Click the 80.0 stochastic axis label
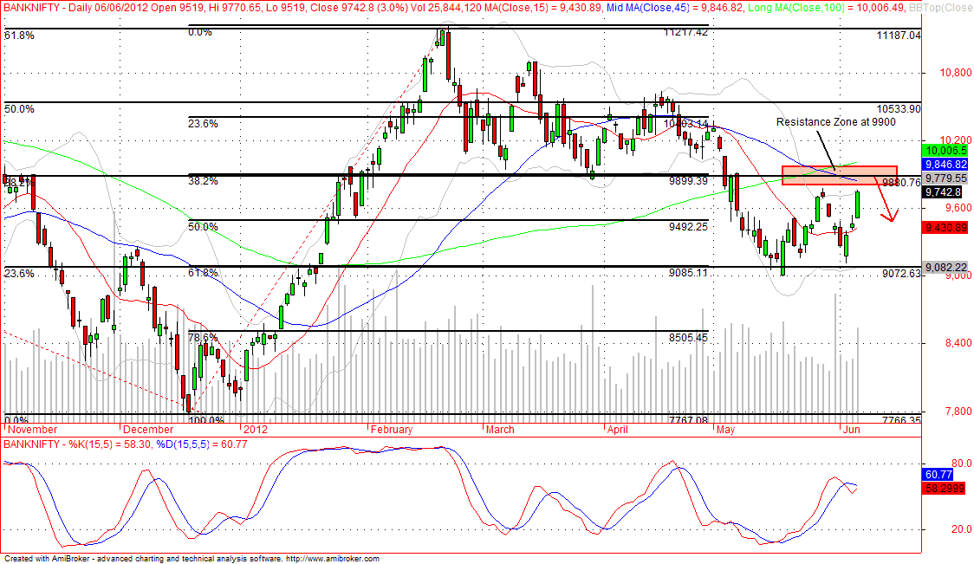Screen dimensions: 974x564 [x=961, y=464]
